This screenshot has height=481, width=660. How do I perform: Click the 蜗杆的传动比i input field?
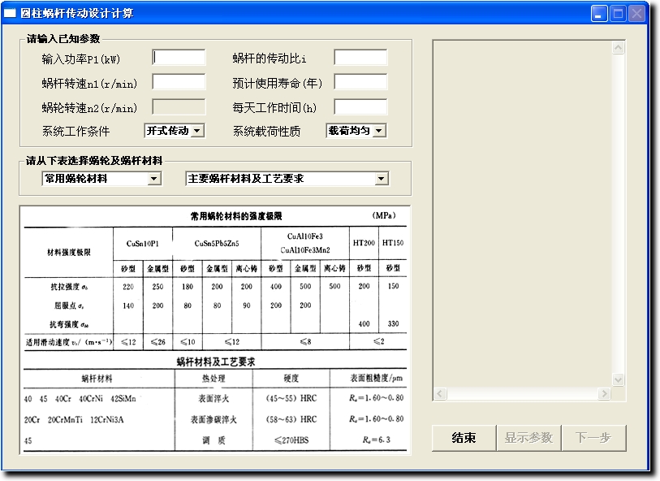tap(360, 58)
